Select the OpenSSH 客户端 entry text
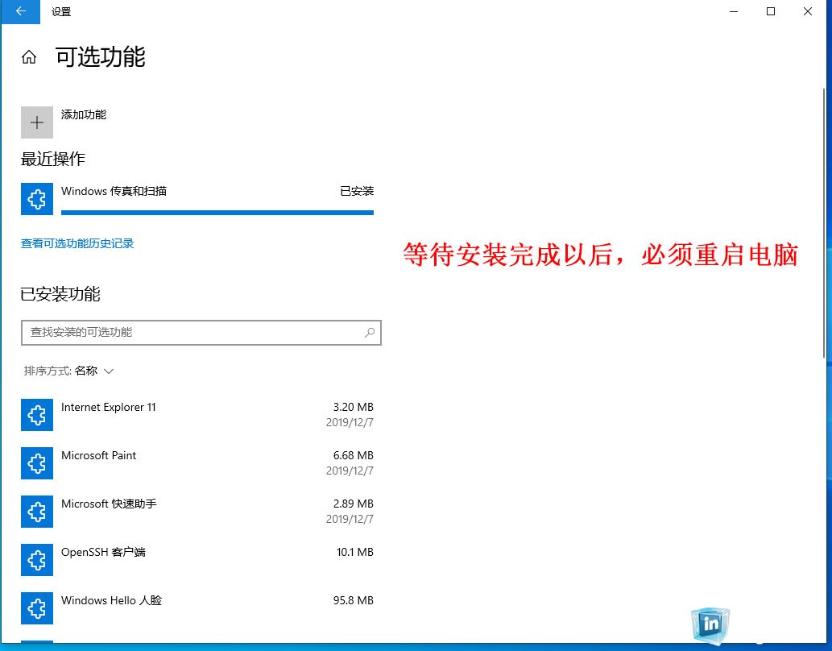Screen dimensions: 832x651 click(x=103, y=552)
